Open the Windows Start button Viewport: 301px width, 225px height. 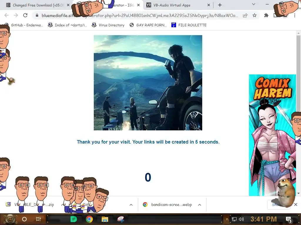pyautogui.click(x=10, y=219)
